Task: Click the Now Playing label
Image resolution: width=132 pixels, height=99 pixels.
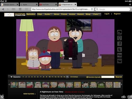Action: point(29,94)
